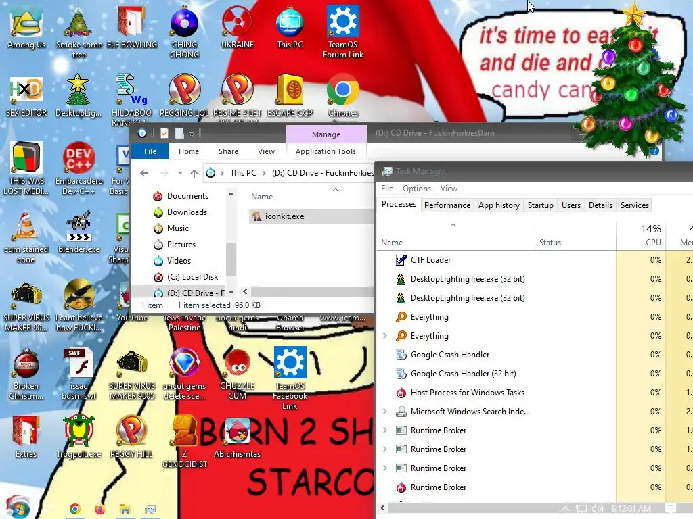
Task: Open Task Manager's View menu
Action: (x=449, y=189)
